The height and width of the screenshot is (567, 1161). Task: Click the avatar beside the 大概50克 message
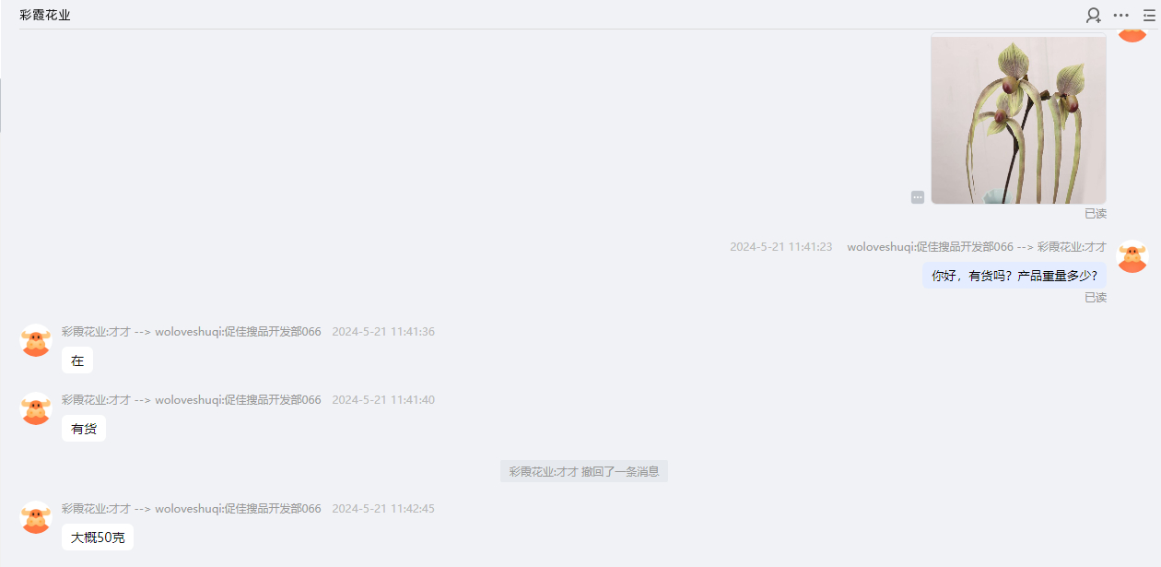pos(36,517)
